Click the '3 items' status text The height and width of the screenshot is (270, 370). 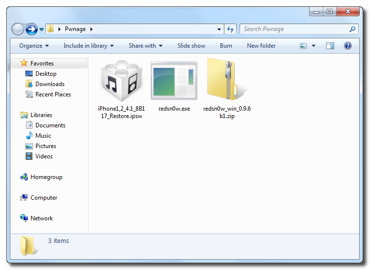(x=58, y=241)
